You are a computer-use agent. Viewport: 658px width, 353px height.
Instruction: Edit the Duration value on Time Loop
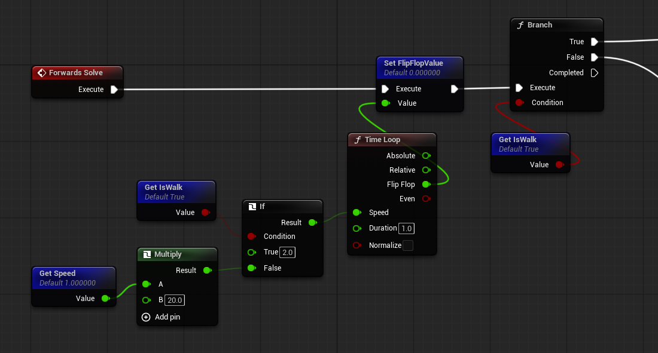pyautogui.click(x=406, y=228)
